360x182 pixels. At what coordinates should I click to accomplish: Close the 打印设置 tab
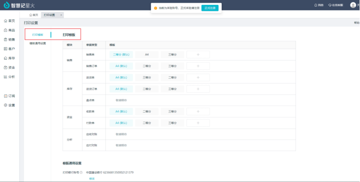[61, 15]
